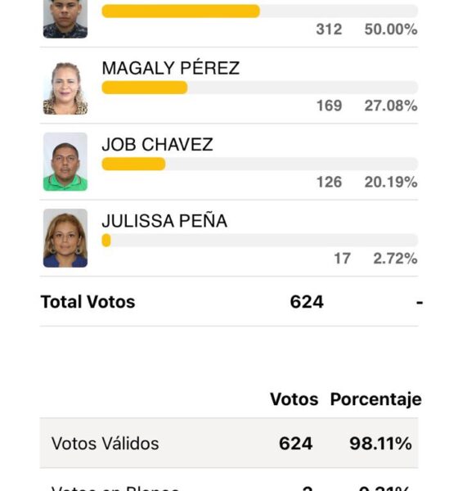Click Julissa Peña's small progress bar
The width and height of the screenshot is (458, 491).
[x=260, y=240]
